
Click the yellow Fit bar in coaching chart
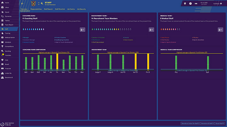tap(57, 61)
